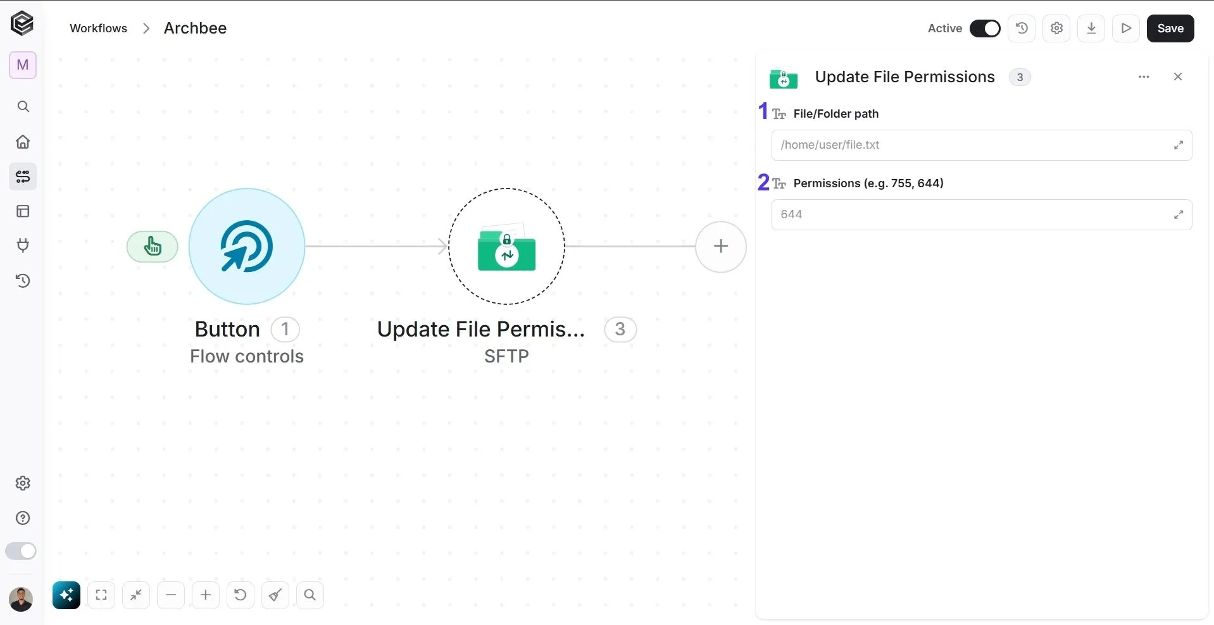Open the search icon in the left sidebar
This screenshot has height=625, width=1214.
coord(23,106)
